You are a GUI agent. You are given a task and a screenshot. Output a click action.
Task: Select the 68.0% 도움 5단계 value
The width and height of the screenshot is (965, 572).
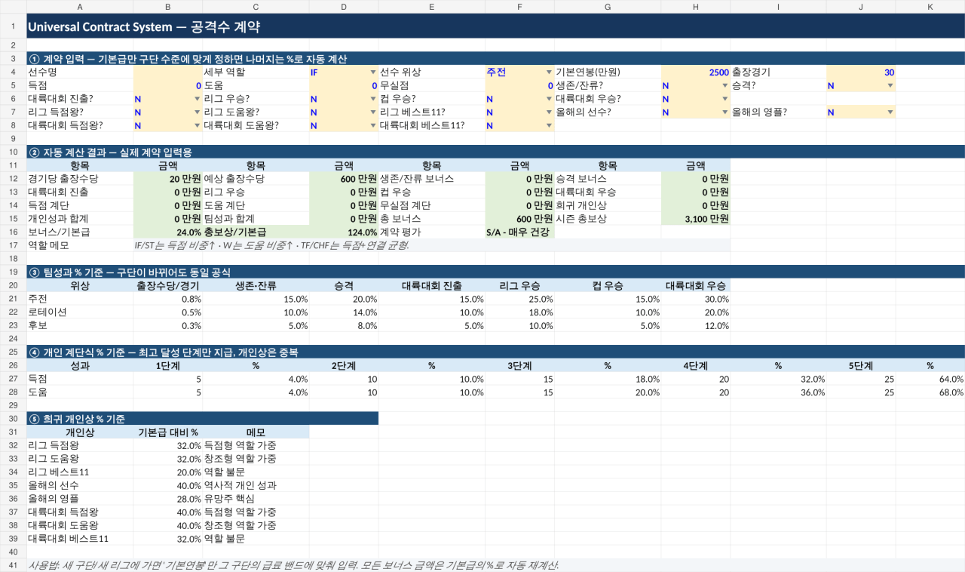[930, 392]
